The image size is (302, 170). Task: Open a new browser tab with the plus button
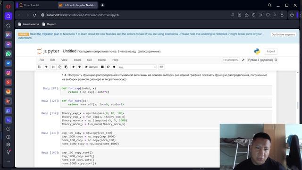tap(102, 5)
